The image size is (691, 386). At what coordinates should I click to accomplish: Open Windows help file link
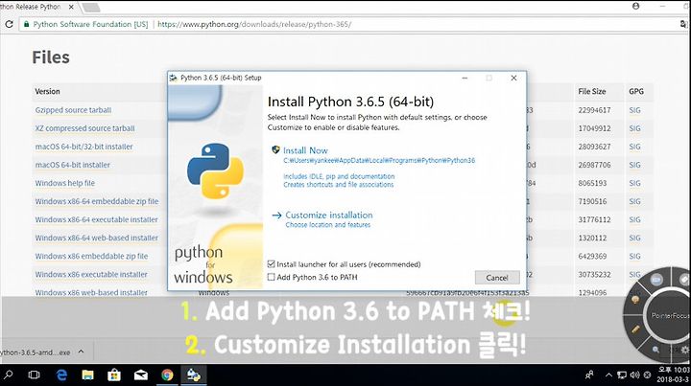tap(65, 183)
